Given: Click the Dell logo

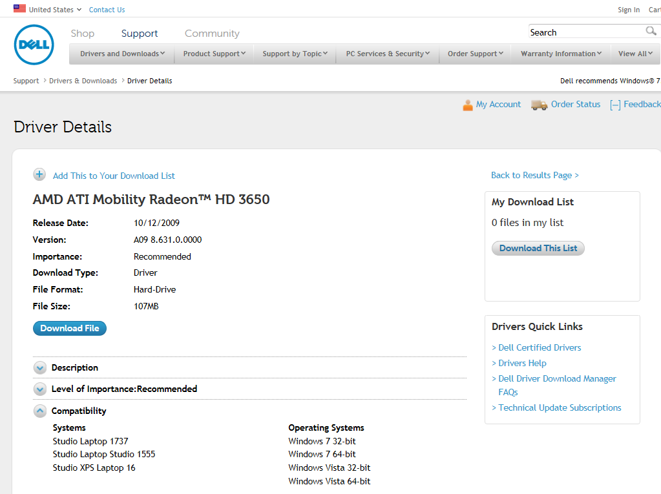Looking at the screenshot, I should pyautogui.click(x=34, y=45).
